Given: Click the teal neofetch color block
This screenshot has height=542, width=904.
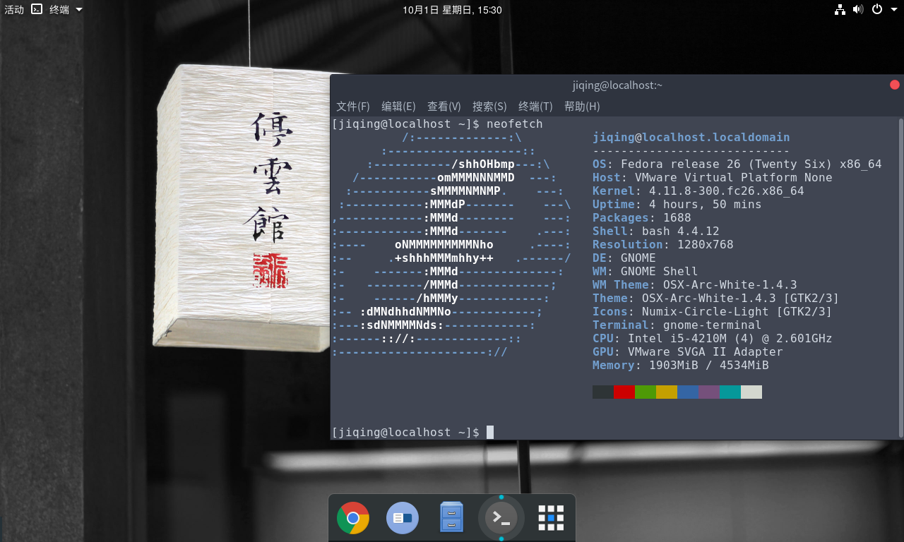Looking at the screenshot, I should click(x=730, y=392).
